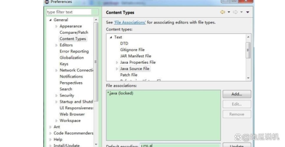Screen dimensions: 285x147
Task: Expand the Security preferences node
Action: [57, 96]
